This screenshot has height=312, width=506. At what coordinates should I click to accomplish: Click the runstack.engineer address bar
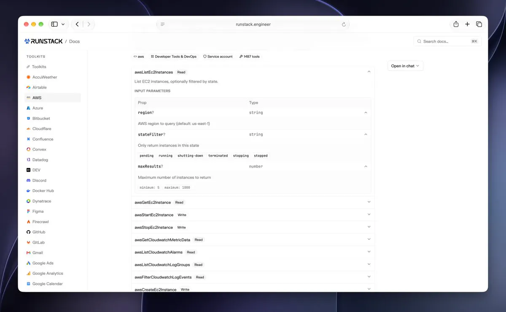coord(253,24)
